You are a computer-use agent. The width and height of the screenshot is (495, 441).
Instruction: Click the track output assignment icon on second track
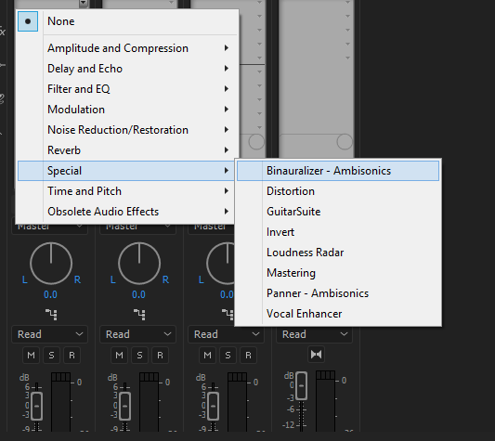[139, 315]
